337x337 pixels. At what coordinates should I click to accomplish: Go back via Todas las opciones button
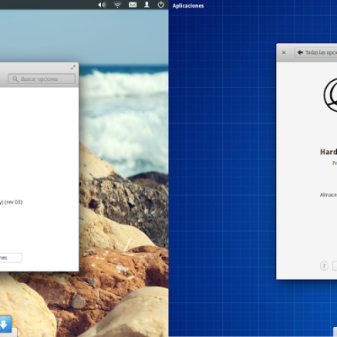tap(316, 52)
